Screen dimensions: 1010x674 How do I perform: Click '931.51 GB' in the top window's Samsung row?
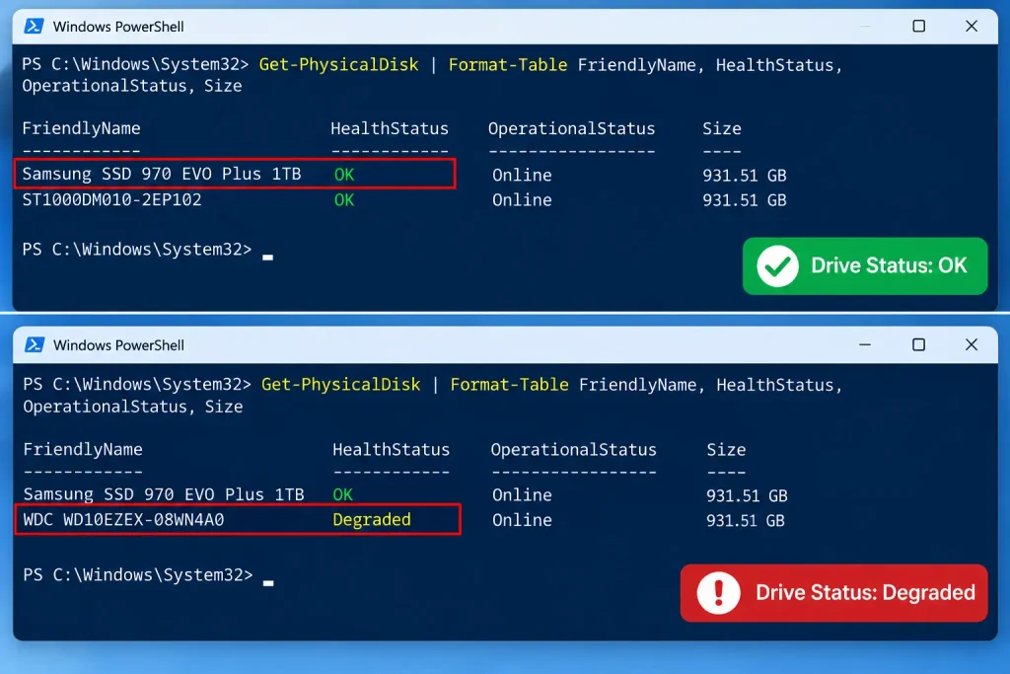[x=744, y=176]
